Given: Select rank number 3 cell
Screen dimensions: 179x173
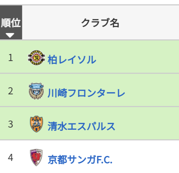Looking at the screenshot, I should pos(11,124).
